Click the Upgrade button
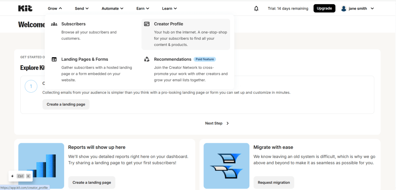 coord(324,8)
